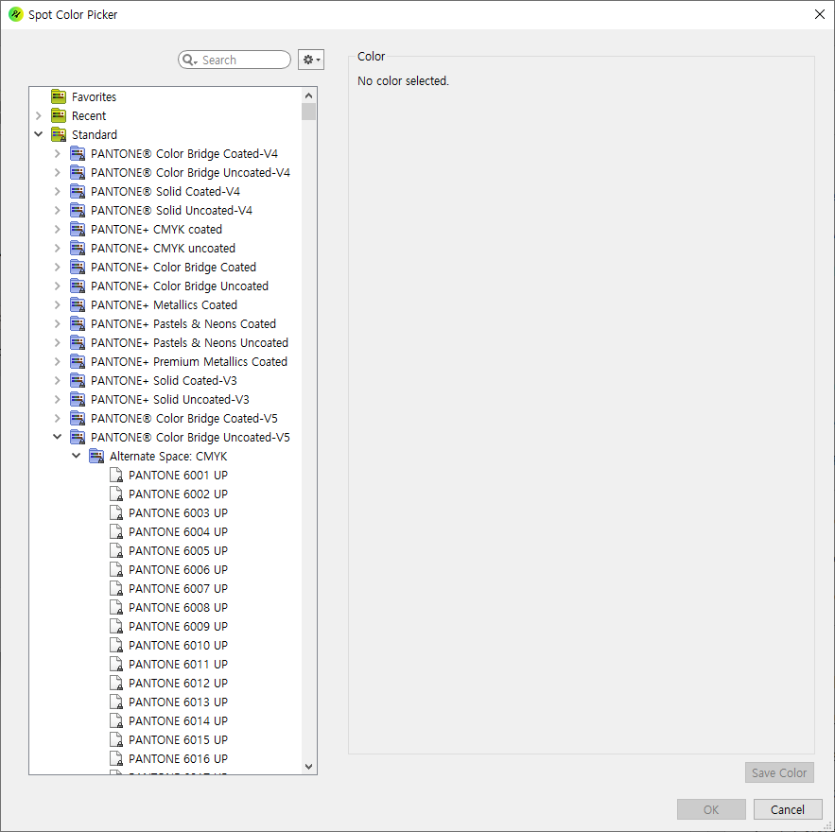Click the PANTONE+ Solid Coated-V3 library icon
This screenshot has height=832, width=835.
(78, 380)
